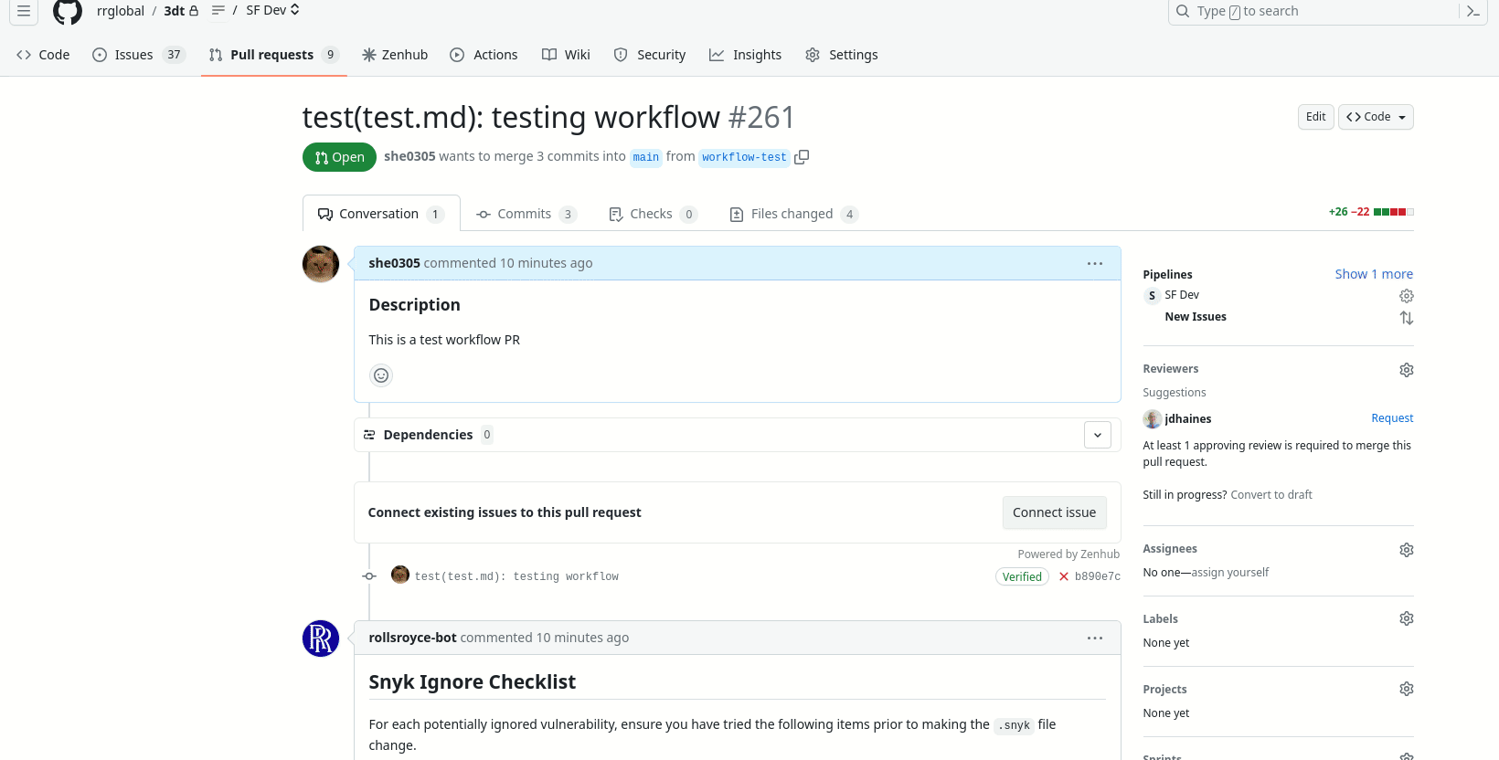Open the Reviewers settings gear
The height and width of the screenshot is (760, 1499).
coord(1407,370)
